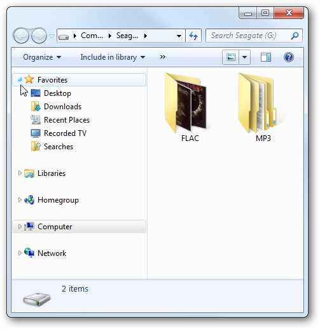Click the drive icon in the address bar
This screenshot has height=329, width=320.
pyautogui.click(x=64, y=36)
